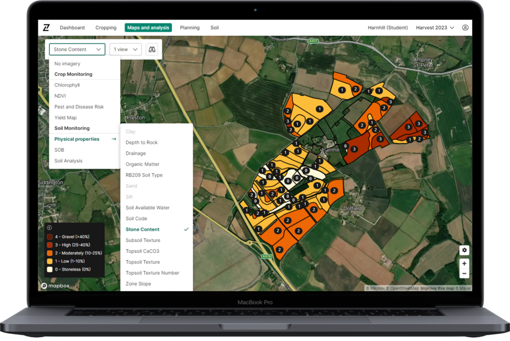Viewport: 510px width, 341px height.
Task: Click the 4 - Gravel legend color swatch
Action: (50, 236)
